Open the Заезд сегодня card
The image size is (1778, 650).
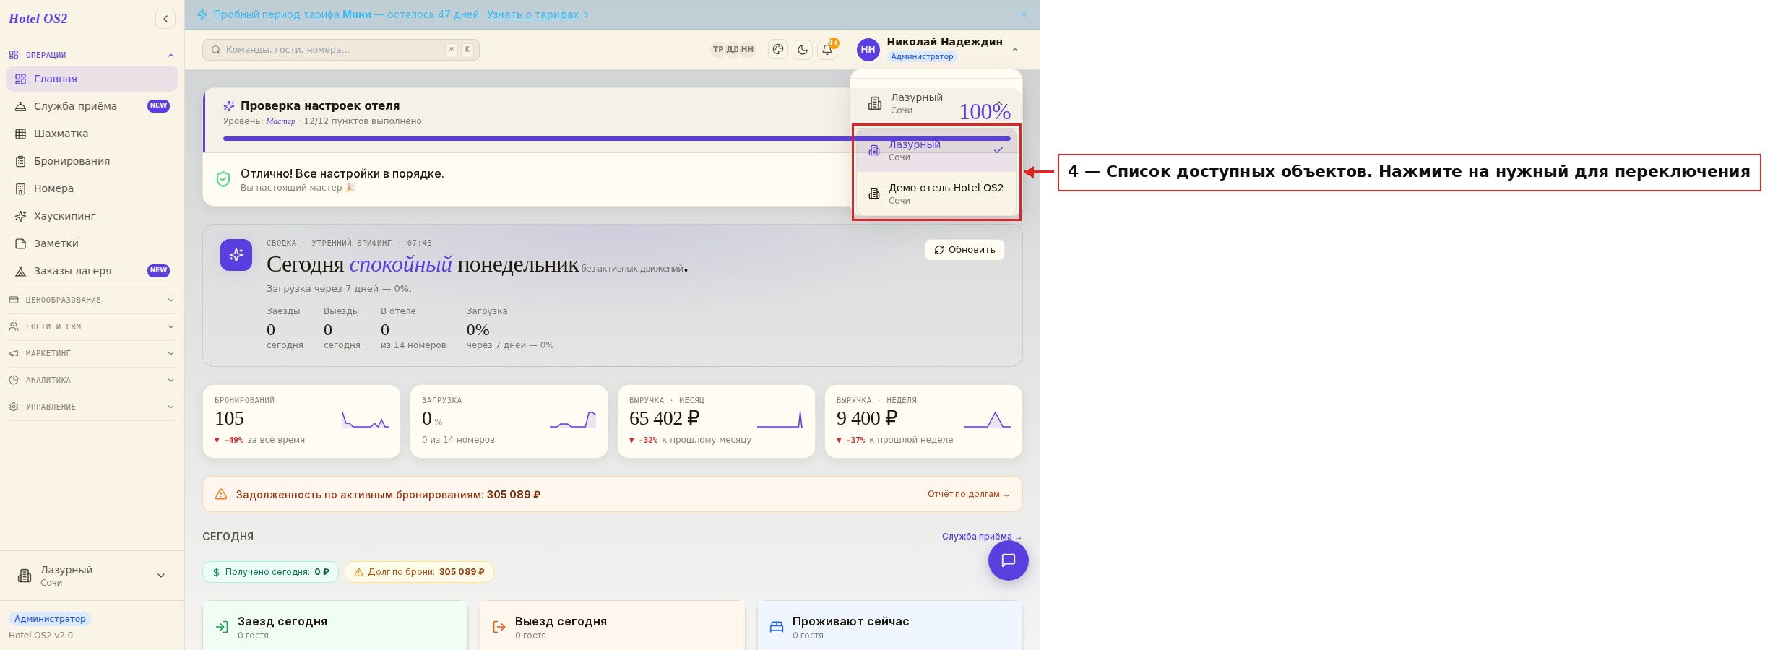(335, 625)
